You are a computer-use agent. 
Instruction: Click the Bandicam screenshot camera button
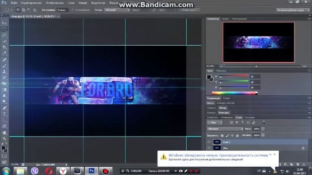click(181, 171)
